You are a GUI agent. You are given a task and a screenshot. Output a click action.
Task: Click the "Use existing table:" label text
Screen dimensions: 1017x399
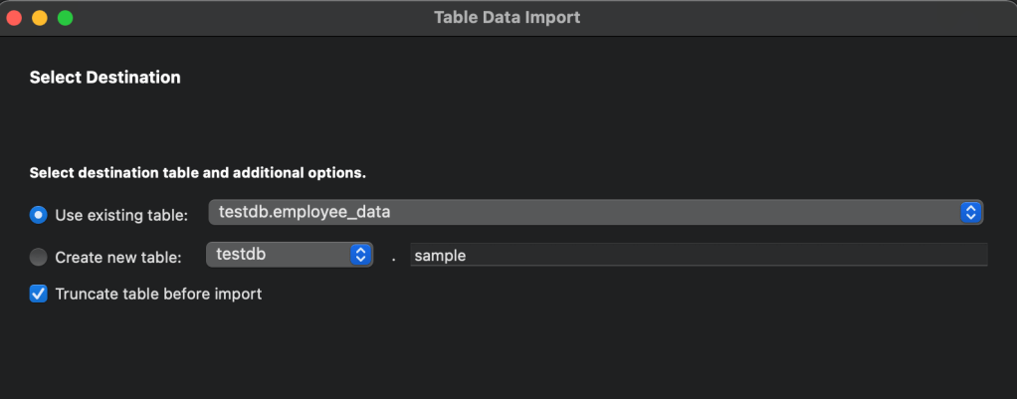pyautogui.click(x=121, y=215)
